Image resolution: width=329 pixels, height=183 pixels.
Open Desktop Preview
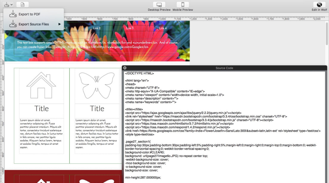(x=159, y=4)
